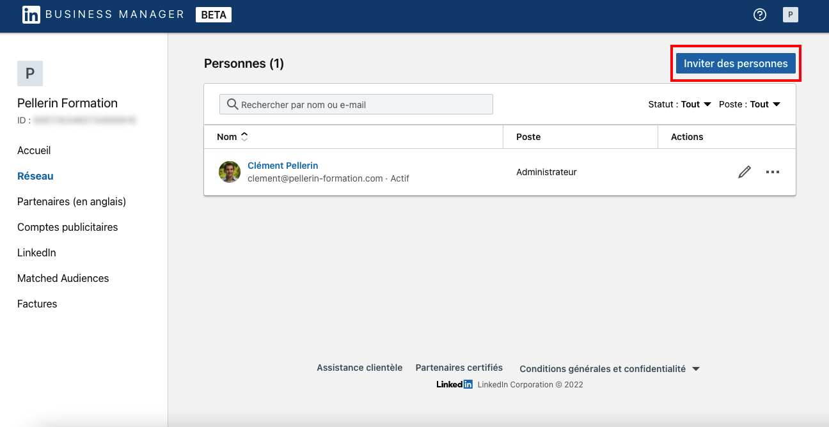829x427 pixels.
Task: Select Partenaires (en anglais) in sidebar
Action: [x=72, y=202]
